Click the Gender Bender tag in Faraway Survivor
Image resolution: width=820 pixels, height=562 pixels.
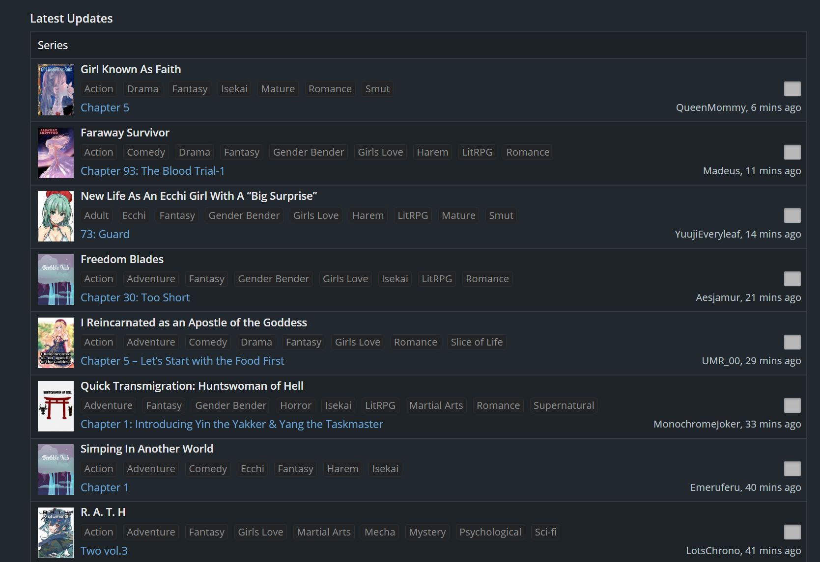point(308,152)
